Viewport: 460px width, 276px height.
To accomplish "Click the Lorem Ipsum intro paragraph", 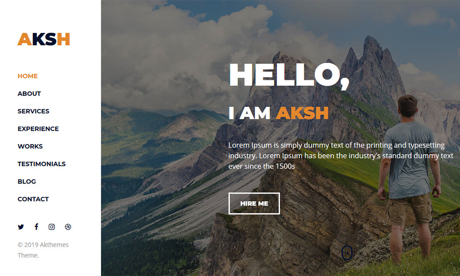I will click(x=341, y=155).
